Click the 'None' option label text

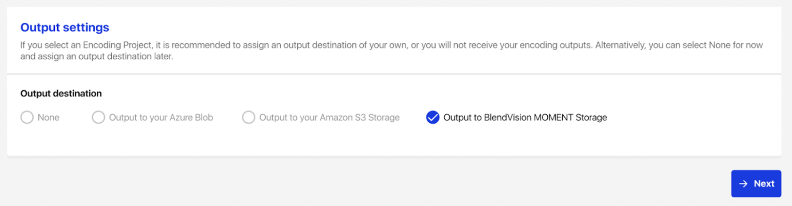48,118
